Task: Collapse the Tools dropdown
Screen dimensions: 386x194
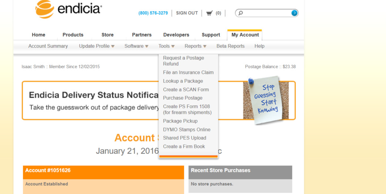Action: [x=167, y=46]
